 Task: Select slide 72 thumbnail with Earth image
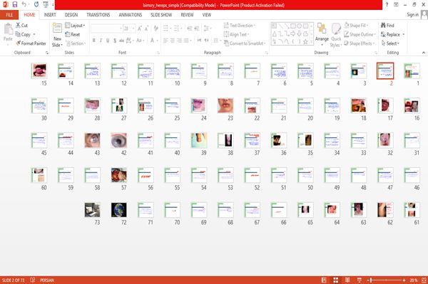click(118, 210)
